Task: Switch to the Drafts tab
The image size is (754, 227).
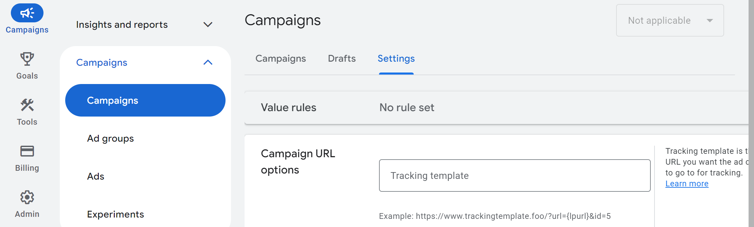Action: [x=342, y=59]
